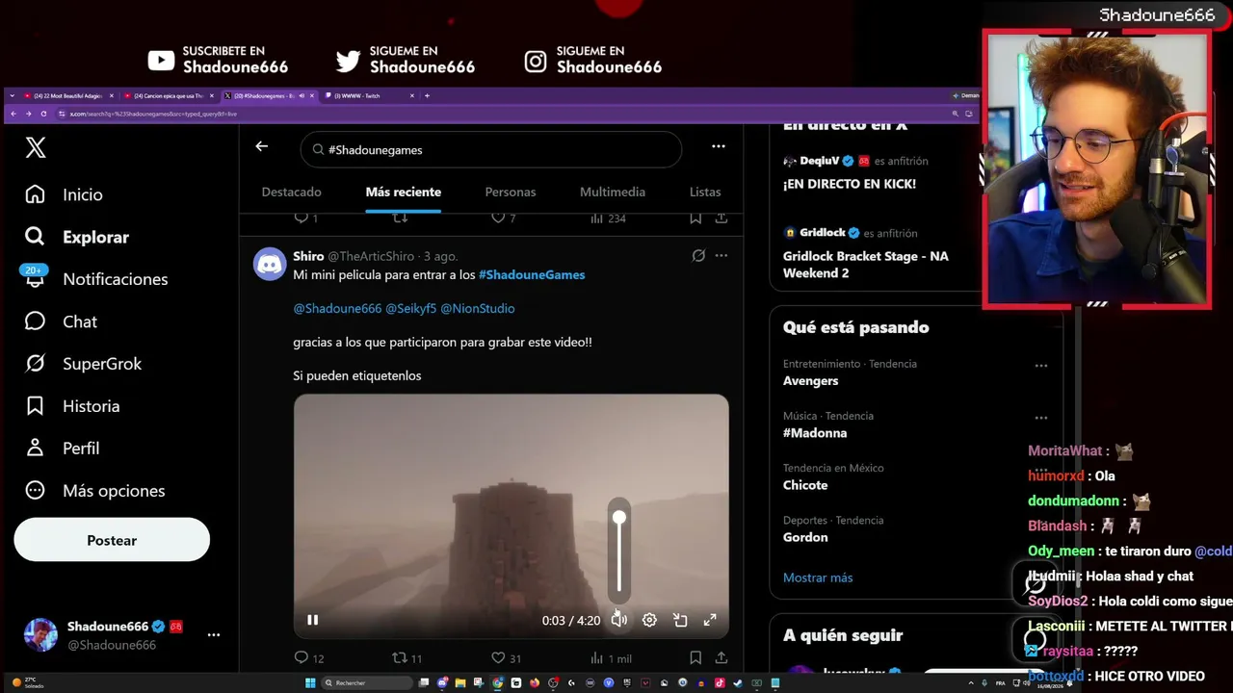Open the @Seikyf5 mention link
Image resolution: width=1233 pixels, height=693 pixels.
click(411, 309)
